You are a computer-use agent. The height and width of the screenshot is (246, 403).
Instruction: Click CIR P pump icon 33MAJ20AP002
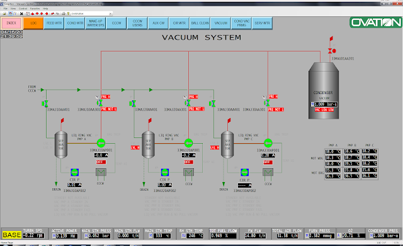click(165, 172)
